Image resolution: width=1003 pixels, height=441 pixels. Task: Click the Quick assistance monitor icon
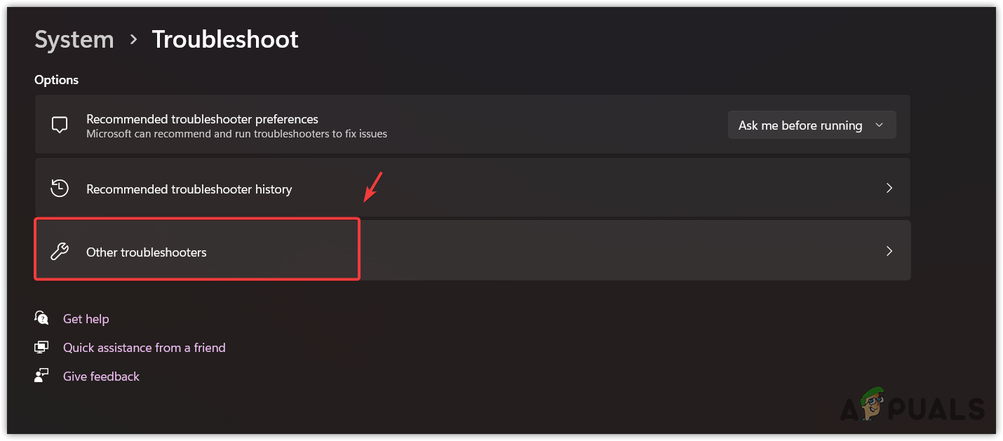pos(42,347)
